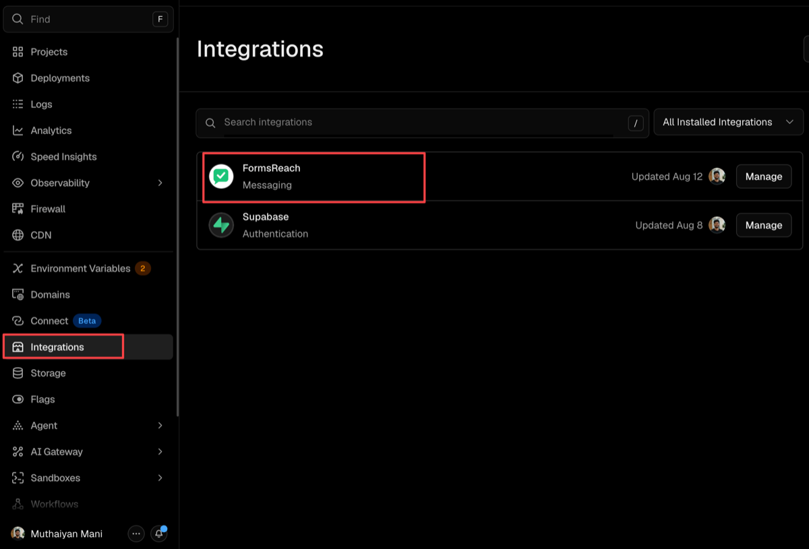
Task: Click the Sandboxes icon in sidebar
Action: pyautogui.click(x=18, y=478)
